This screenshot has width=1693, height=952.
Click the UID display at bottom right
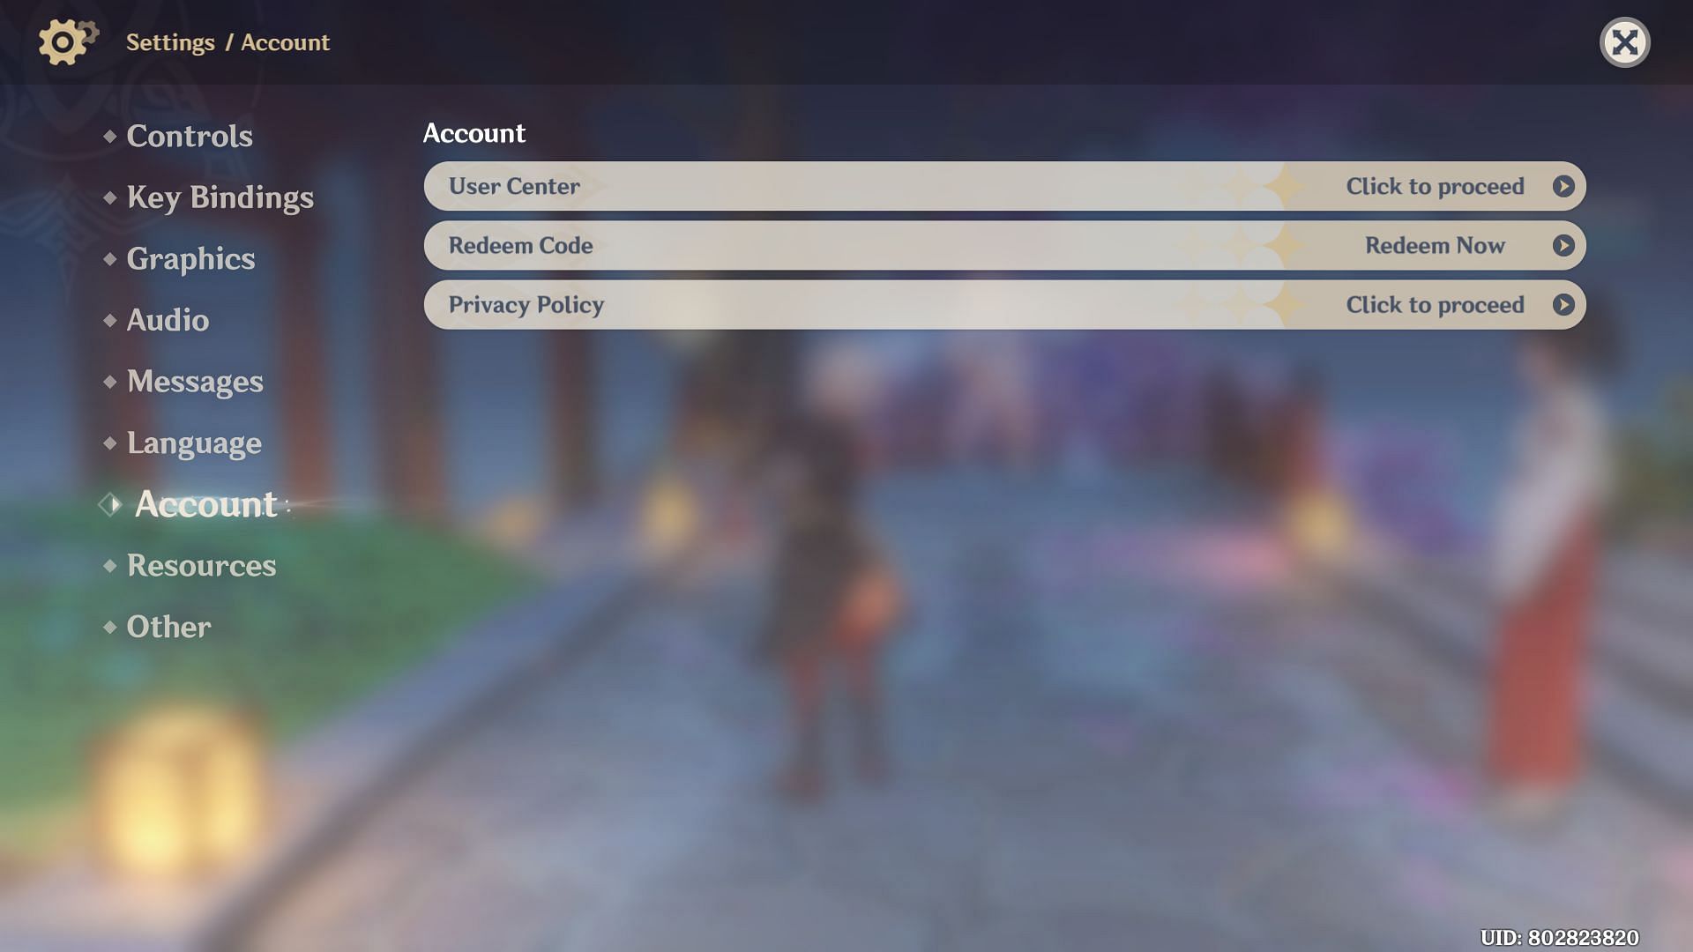(x=1561, y=937)
